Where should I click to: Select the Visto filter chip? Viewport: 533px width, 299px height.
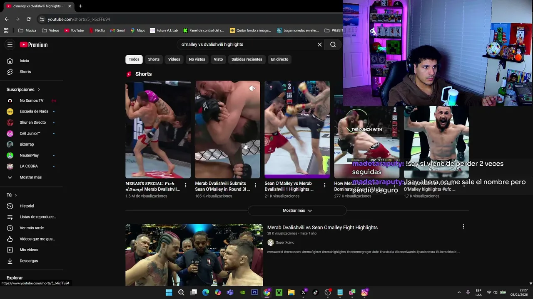coord(218,59)
